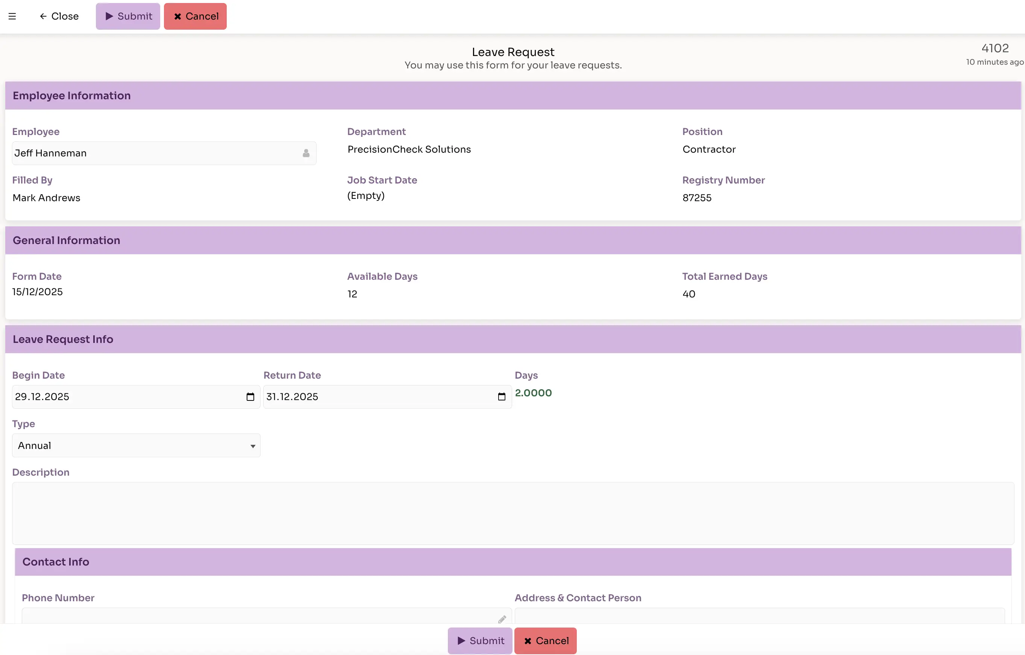The height and width of the screenshot is (655, 1025).
Task: Click the person icon in the Employee field
Action: pos(306,153)
